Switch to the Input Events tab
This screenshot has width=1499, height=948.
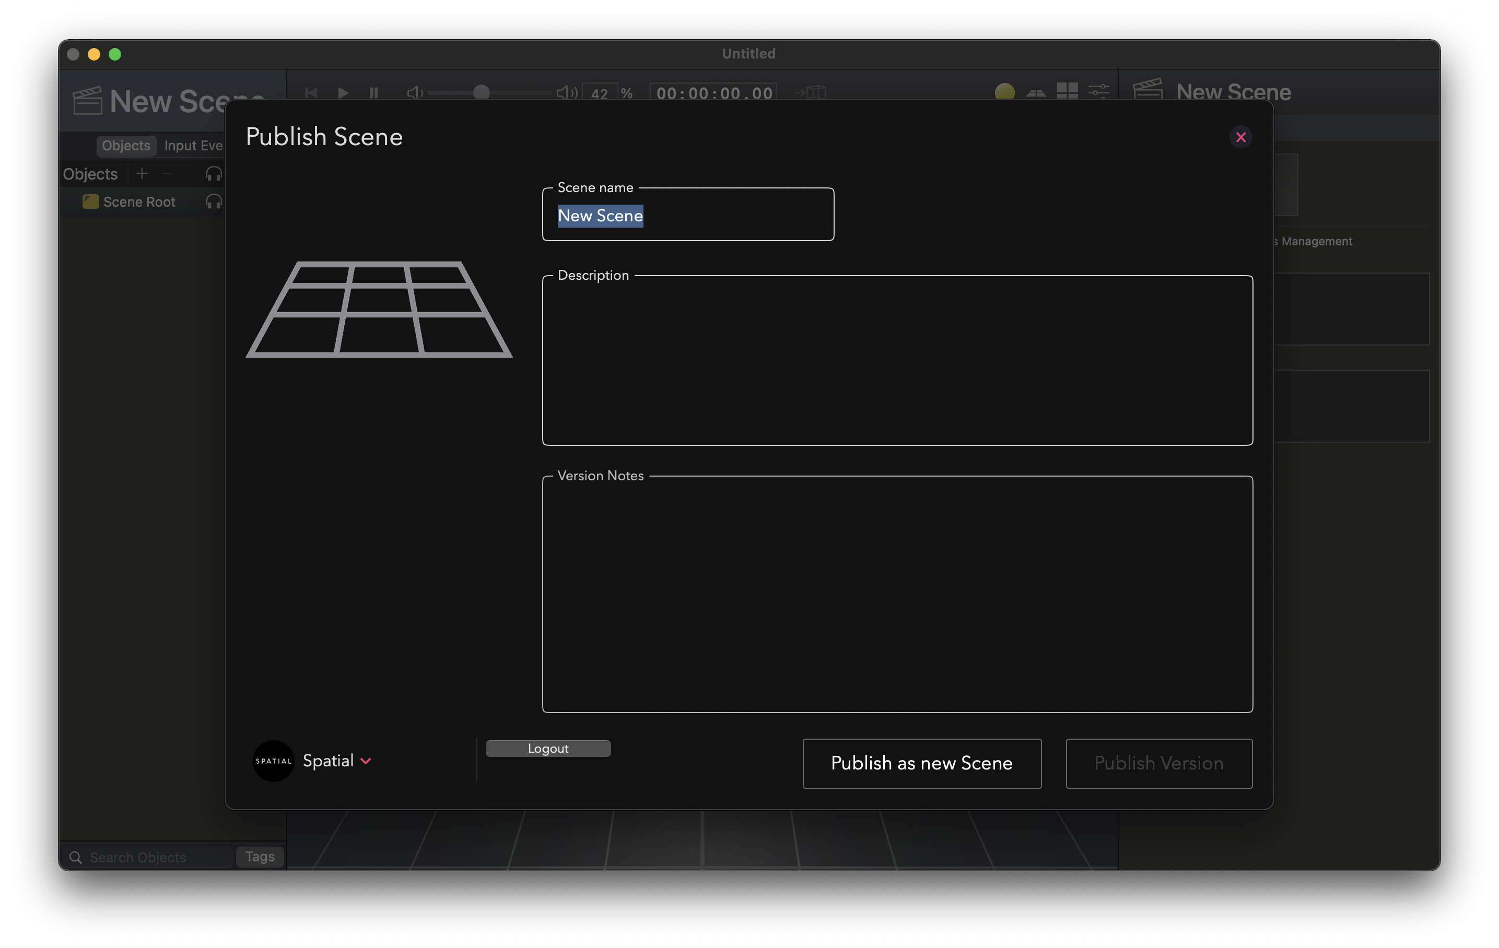193,146
